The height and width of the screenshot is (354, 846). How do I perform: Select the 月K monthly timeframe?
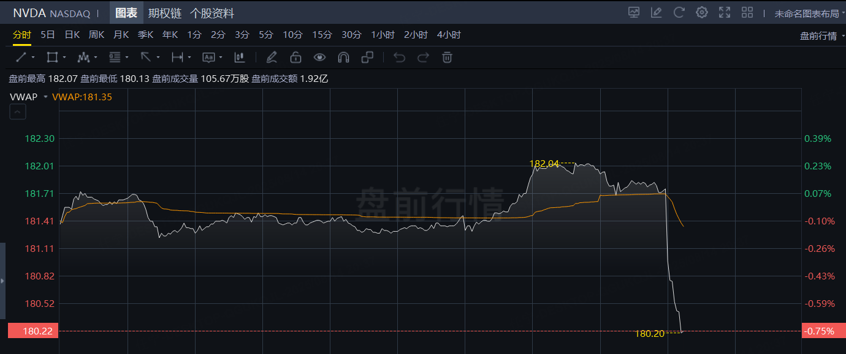point(121,35)
